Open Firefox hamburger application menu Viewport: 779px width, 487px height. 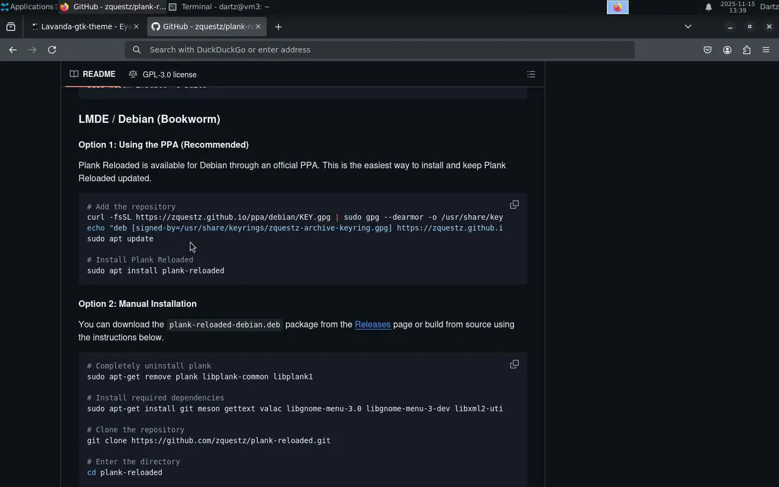[766, 50]
